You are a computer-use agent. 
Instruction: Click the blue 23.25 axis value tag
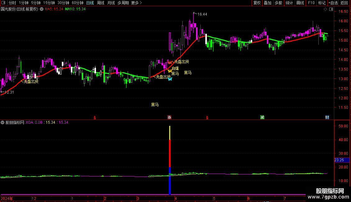point(342,160)
